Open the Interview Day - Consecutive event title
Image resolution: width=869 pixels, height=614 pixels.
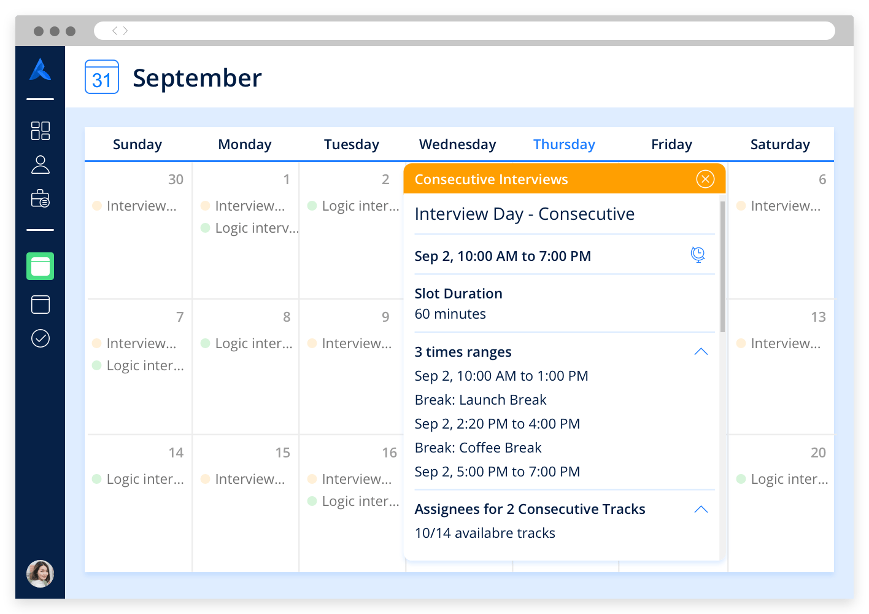(525, 214)
